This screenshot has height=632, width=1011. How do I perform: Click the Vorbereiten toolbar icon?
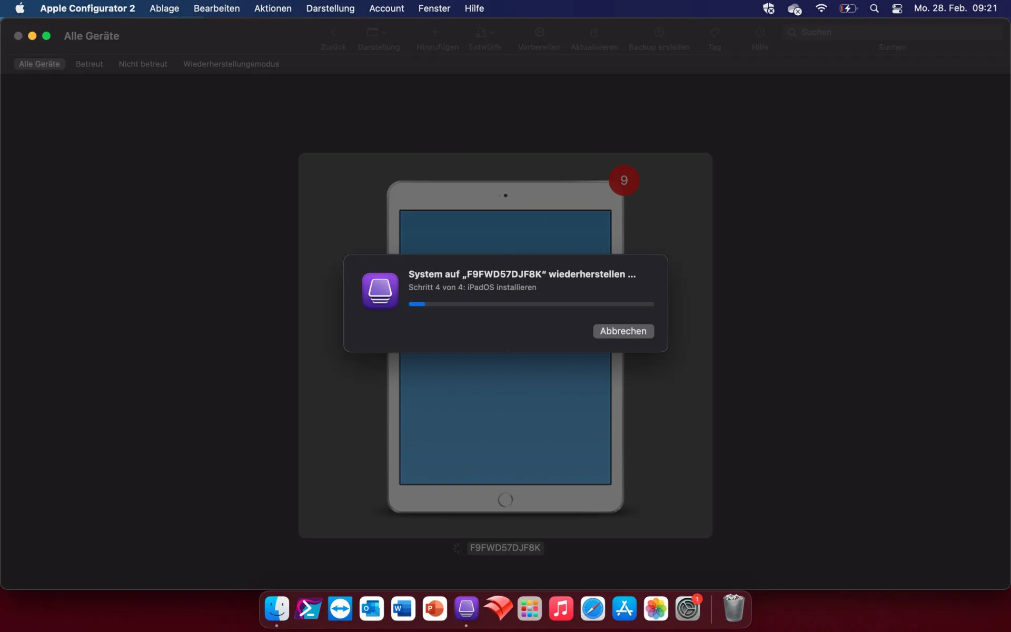pos(539,33)
